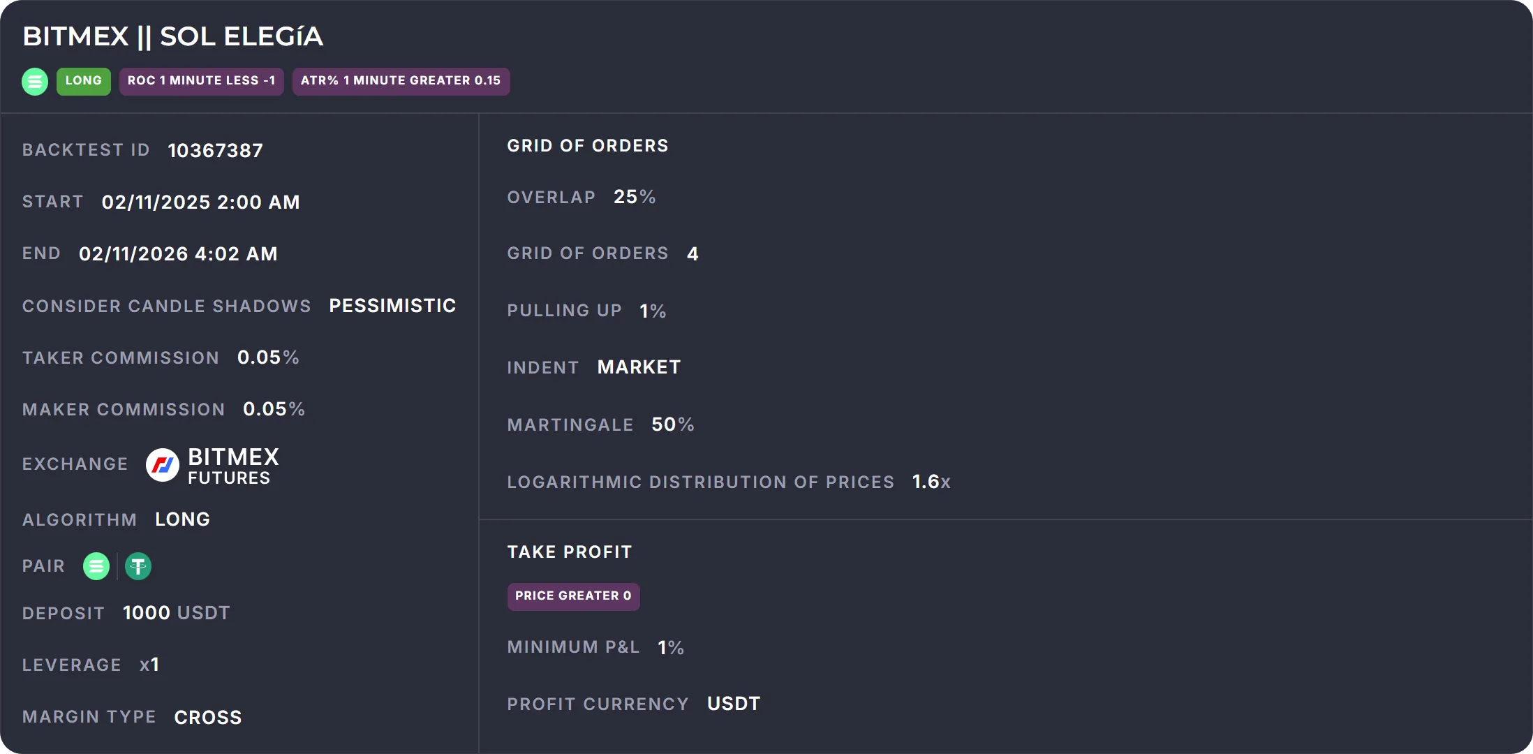1533x754 pixels.
Task: Adjust the leverage x1 value
Action: click(x=149, y=665)
